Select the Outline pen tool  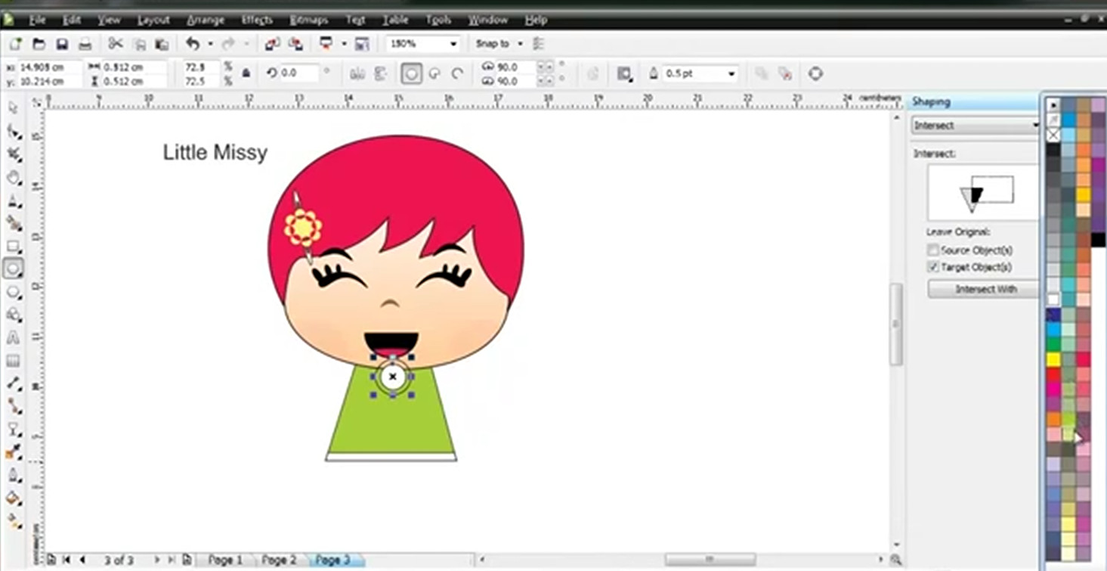(x=14, y=475)
